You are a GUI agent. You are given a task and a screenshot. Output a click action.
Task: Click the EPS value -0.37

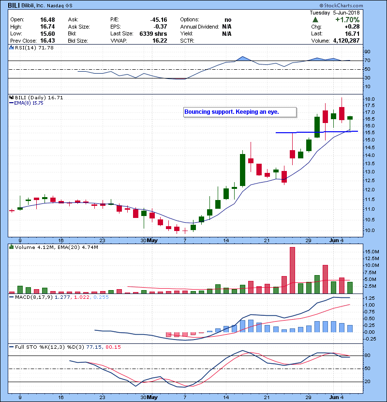[x=160, y=27]
